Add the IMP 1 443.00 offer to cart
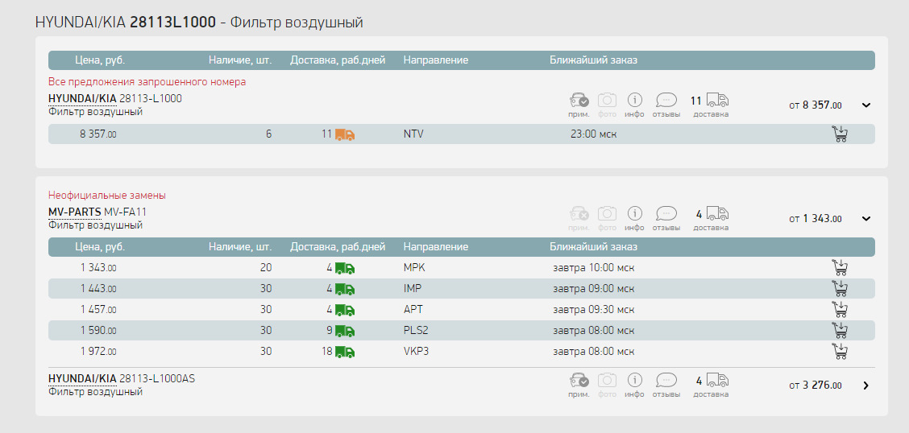This screenshot has height=433, width=909. (x=840, y=289)
